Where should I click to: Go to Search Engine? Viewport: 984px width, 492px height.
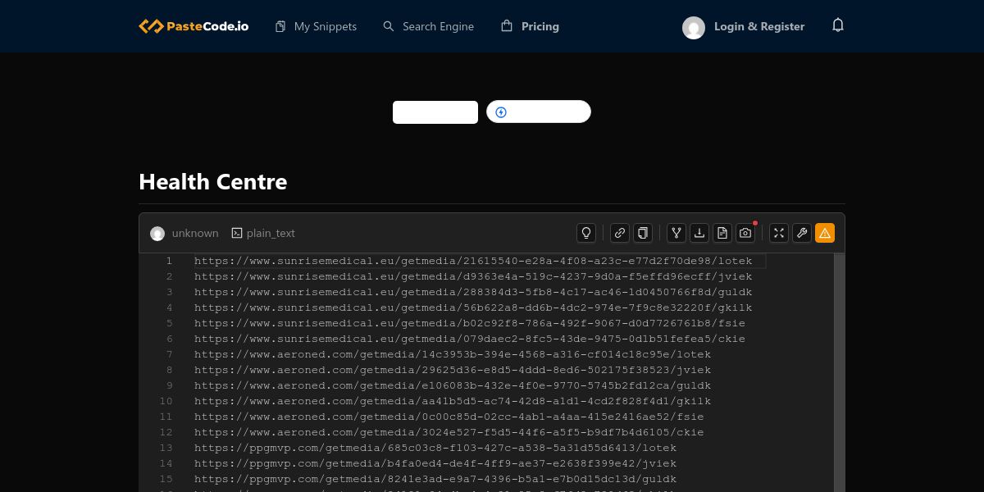428,26
